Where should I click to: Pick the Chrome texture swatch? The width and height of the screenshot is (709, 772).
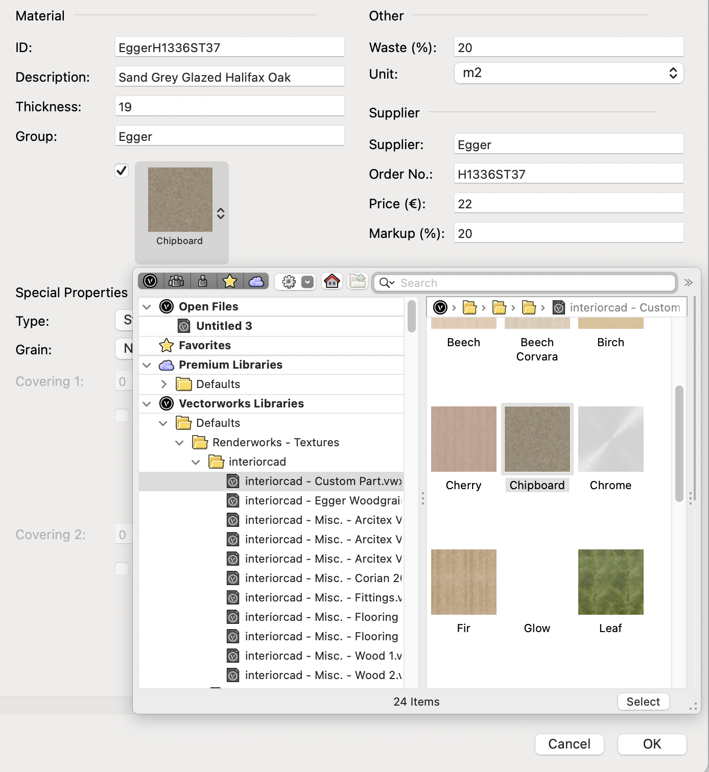point(611,439)
